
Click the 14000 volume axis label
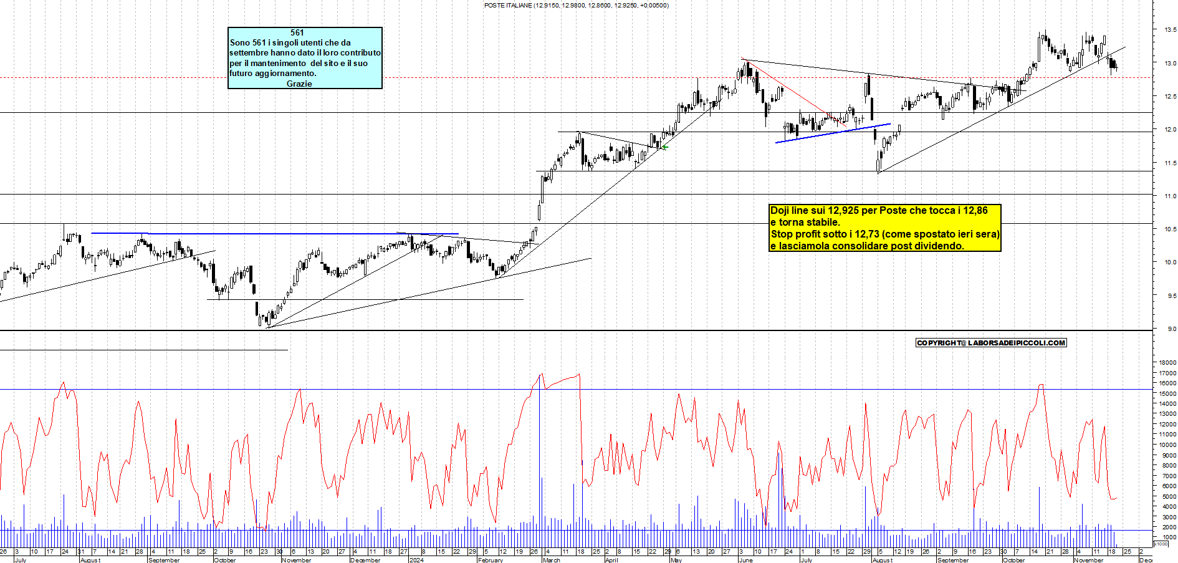coord(1167,403)
